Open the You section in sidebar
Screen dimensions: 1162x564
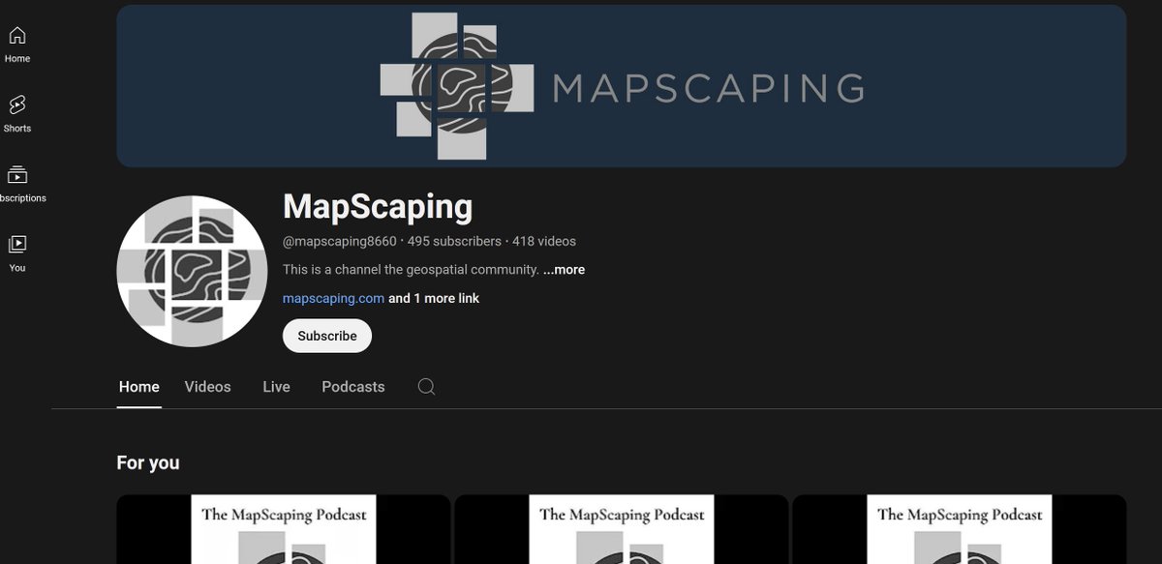tap(17, 253)
